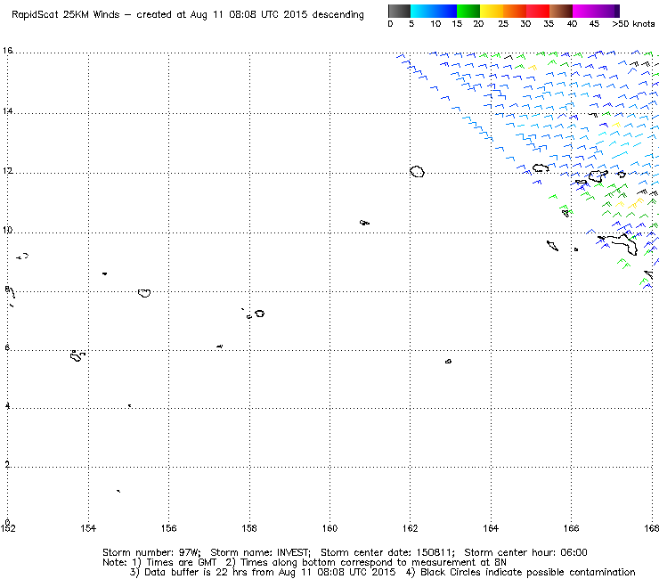Select the orange 25–30 knots legend segment
The height and width of the screenshot is (579, 659).
[x=515, y=11]
